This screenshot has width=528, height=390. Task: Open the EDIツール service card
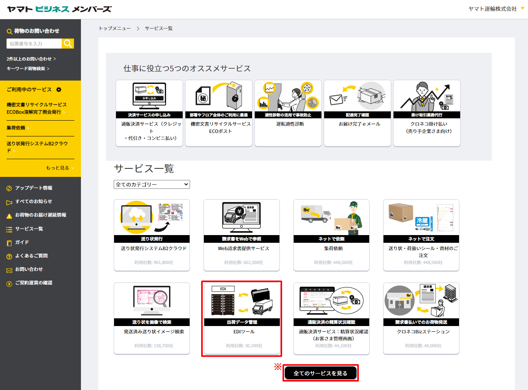click(242, 318)
